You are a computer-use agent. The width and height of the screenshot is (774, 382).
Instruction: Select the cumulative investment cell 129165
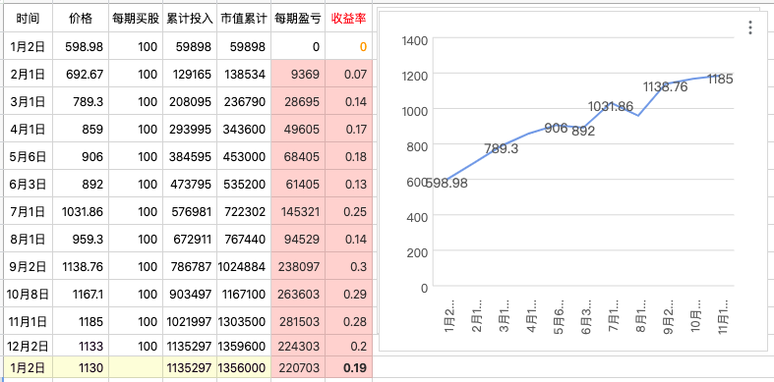tap(190, 75)
